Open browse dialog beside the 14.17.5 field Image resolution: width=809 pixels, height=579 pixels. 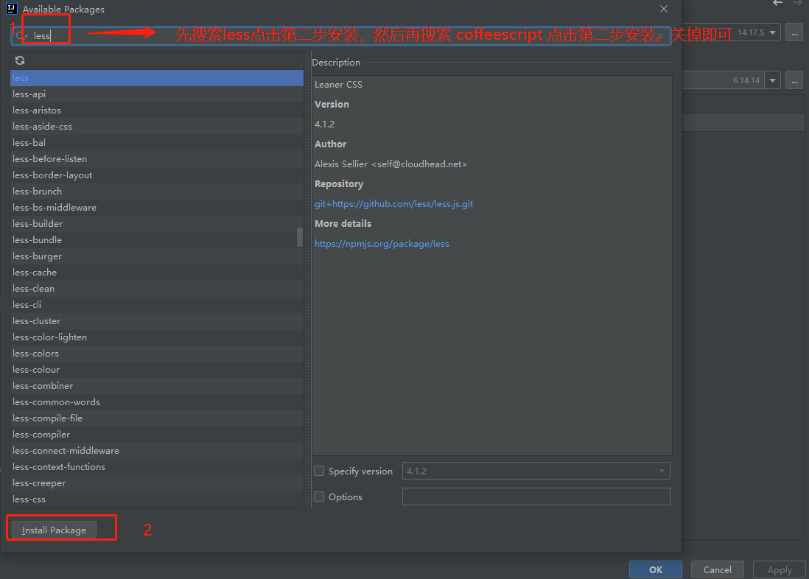point(794,32)
